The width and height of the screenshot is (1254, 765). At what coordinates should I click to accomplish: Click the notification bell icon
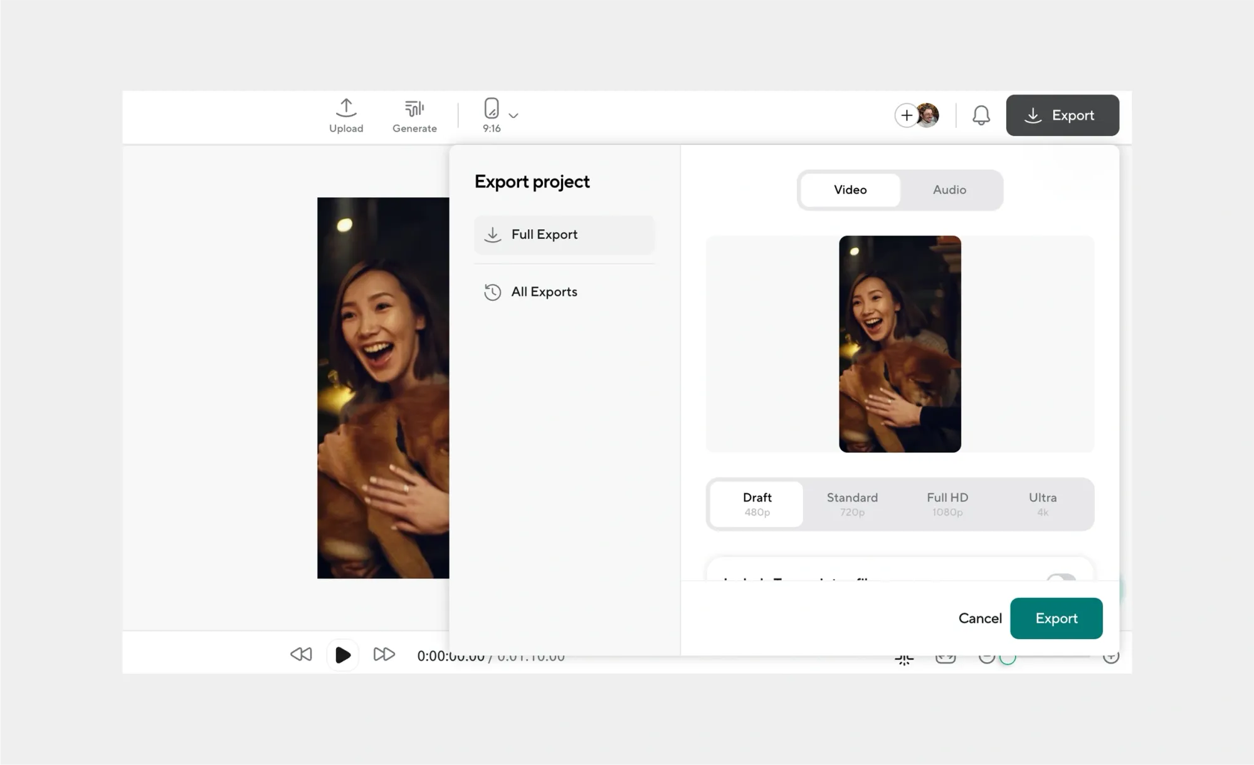coord(981,115)
